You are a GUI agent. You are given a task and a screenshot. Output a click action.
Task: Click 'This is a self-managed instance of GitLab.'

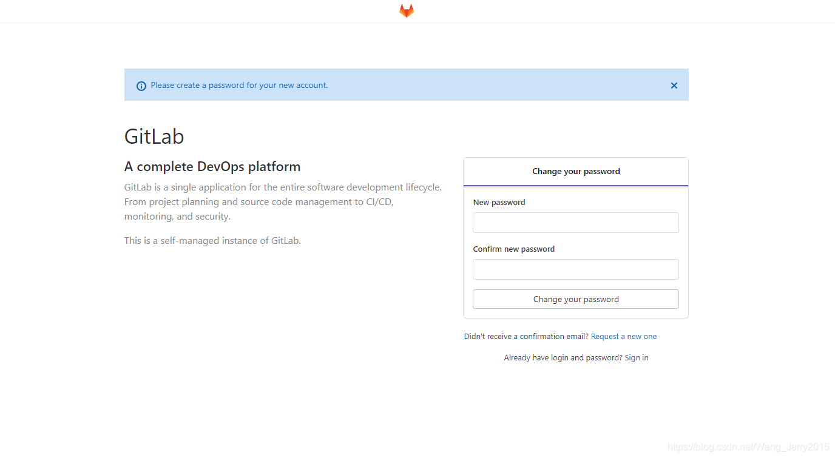tap(212, 241)
